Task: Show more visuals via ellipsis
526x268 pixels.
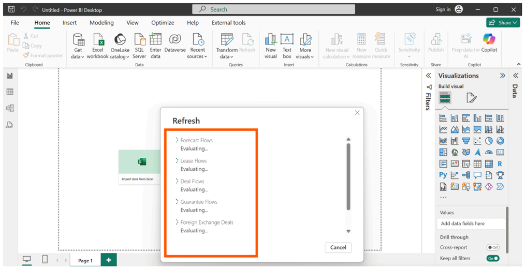Action: click(x=443, y=197)
